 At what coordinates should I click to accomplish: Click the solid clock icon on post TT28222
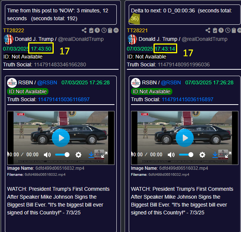click(x=97, y=30)
